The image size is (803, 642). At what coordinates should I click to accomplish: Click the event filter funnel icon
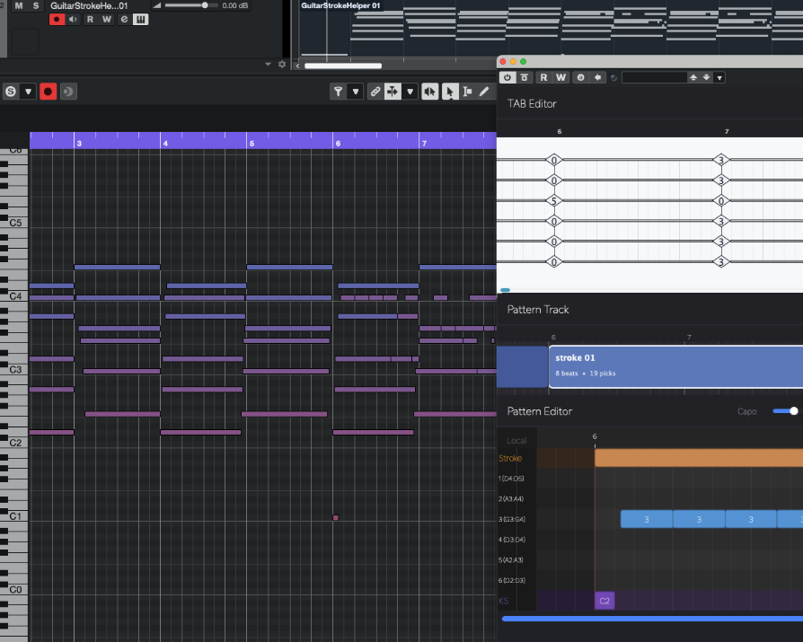point(338,92)
